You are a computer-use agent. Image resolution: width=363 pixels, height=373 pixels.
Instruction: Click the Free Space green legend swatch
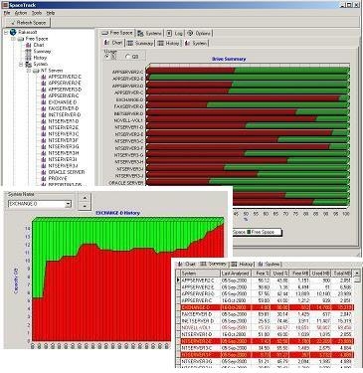tap(249, 232)
